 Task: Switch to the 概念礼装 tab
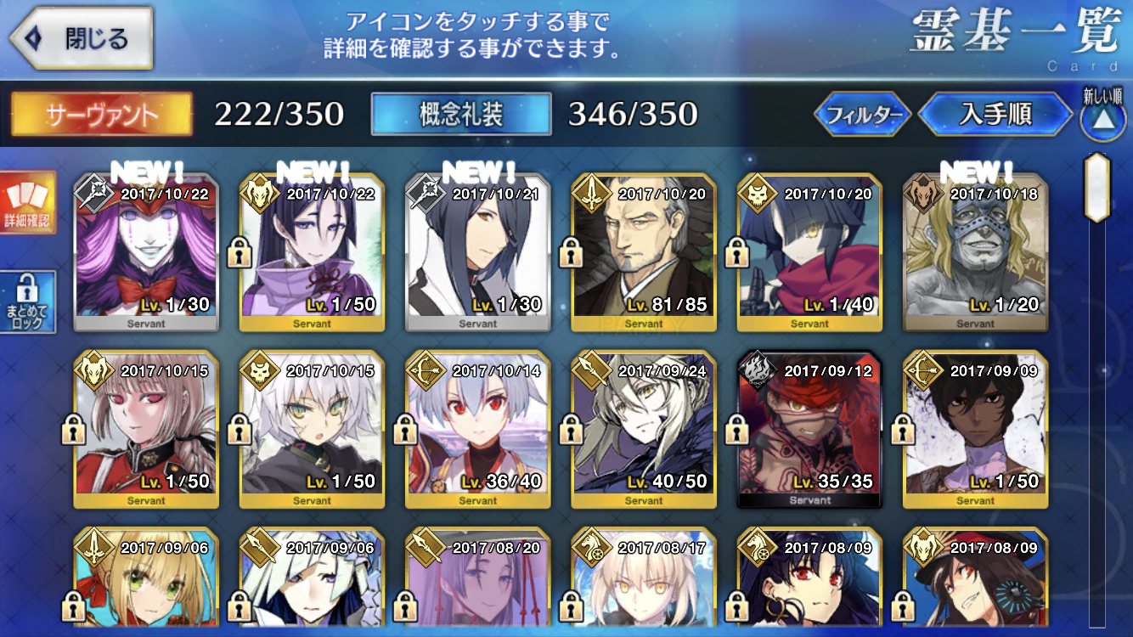[461, 115]
